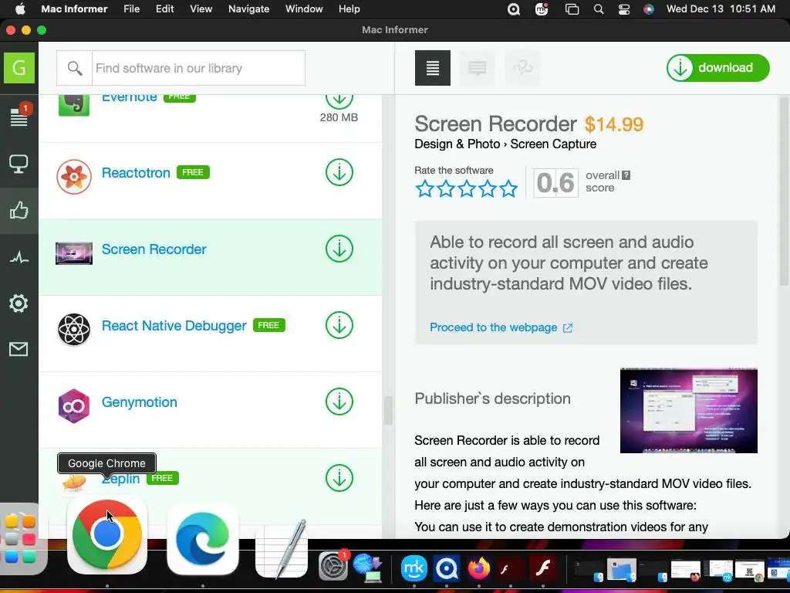Rate the software five stars

(508, 188)
